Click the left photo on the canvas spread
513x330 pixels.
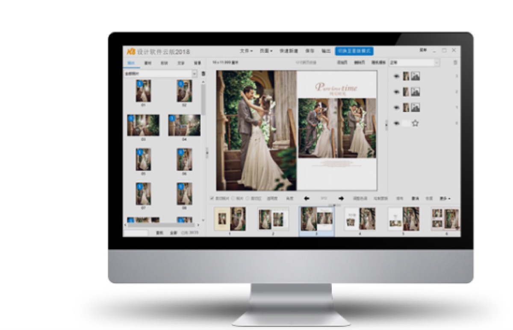[x=256, y=130]
